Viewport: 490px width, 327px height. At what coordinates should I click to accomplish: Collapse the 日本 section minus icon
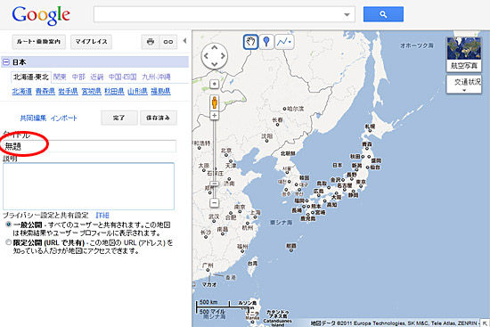click(6, 61)
